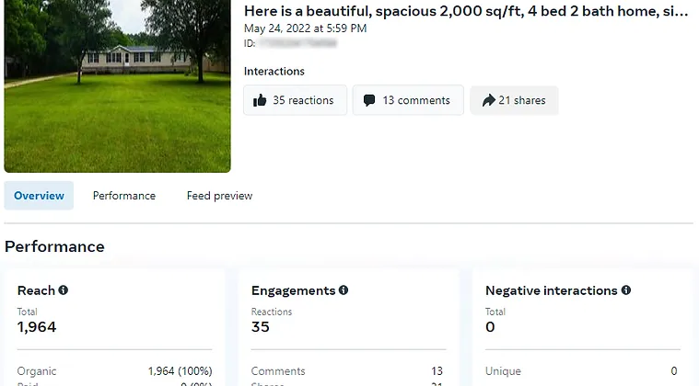Open the Reach info tooltip icon
This screenshot has height=386, width=699.
tap(64, 290)
